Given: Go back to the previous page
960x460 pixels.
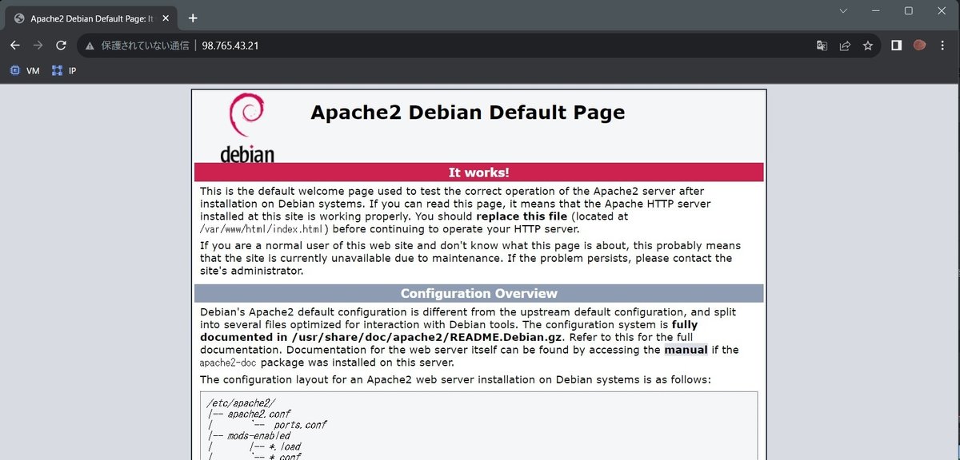Looking at the screenshot, I should click(14, 46).
